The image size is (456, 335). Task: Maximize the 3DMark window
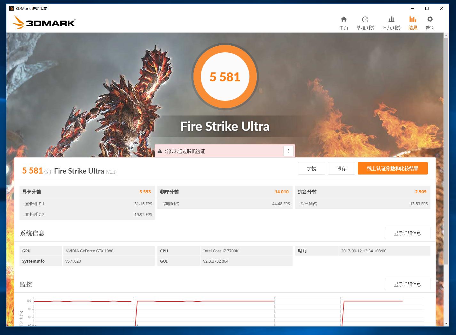427,8
